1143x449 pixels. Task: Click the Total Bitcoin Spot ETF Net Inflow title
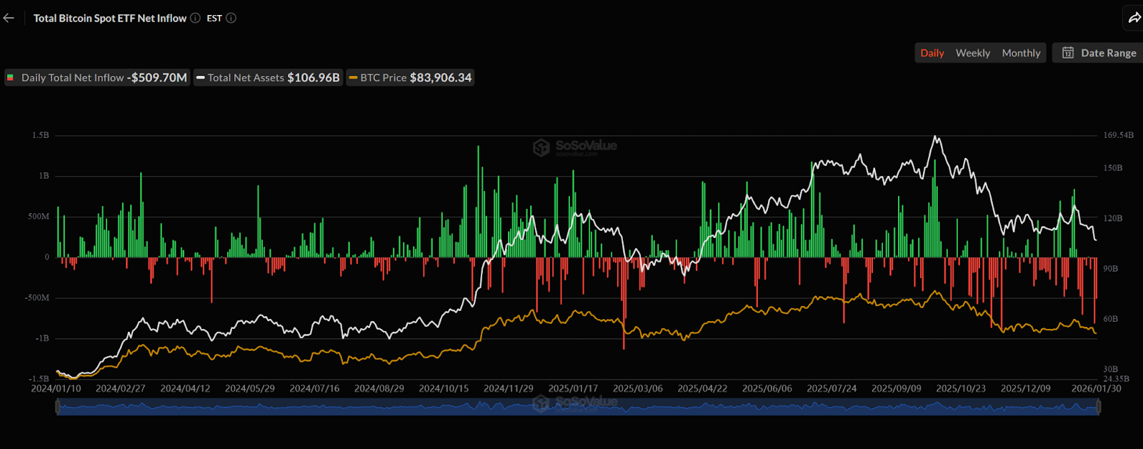pyautogui.click(x=110, y=19)
